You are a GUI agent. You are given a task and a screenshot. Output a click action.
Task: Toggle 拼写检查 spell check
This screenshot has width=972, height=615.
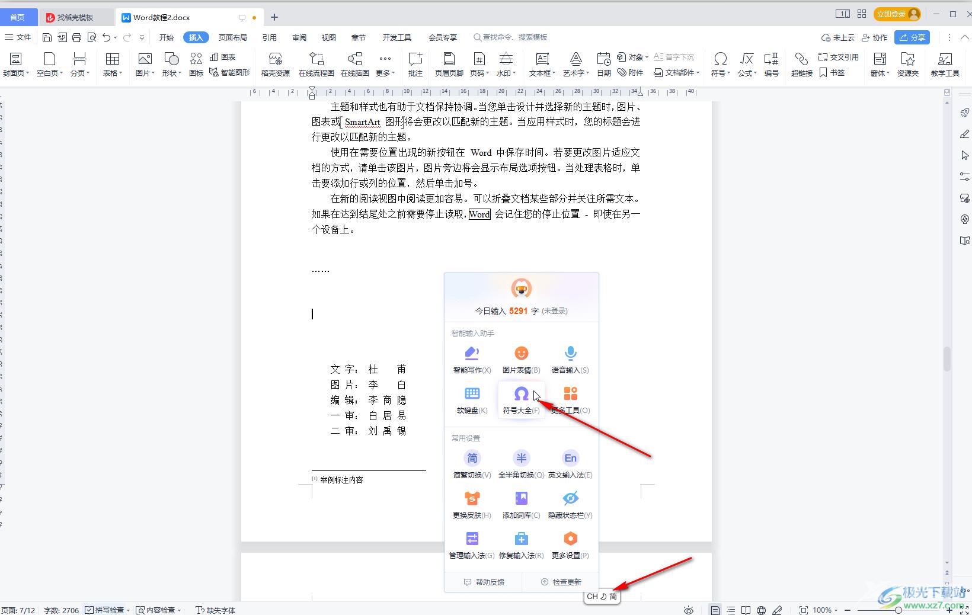(104, 610)
